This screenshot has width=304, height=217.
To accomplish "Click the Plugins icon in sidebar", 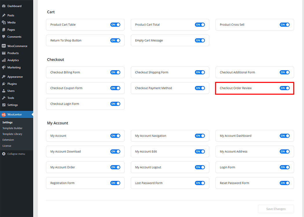I will [4, 84].
